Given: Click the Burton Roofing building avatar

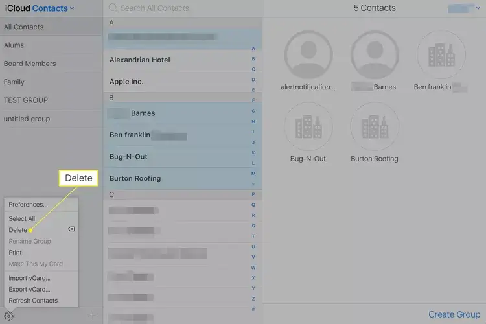Looking at the screenshot, I should coord(375,126).
